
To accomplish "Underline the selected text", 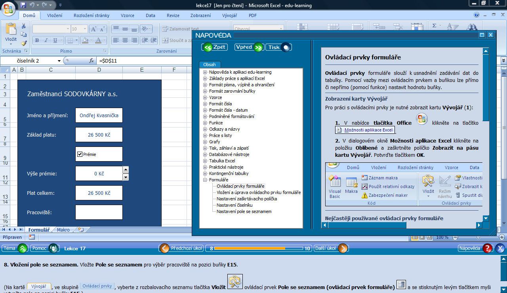I will [55, 40].
